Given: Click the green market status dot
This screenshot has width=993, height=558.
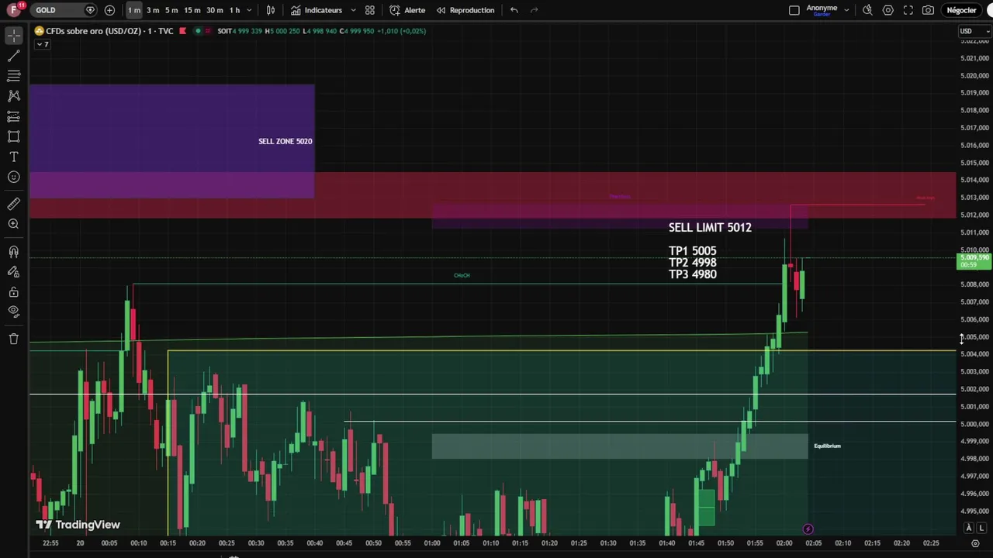Looking at the screenshot, I should (x=198, y=31).
